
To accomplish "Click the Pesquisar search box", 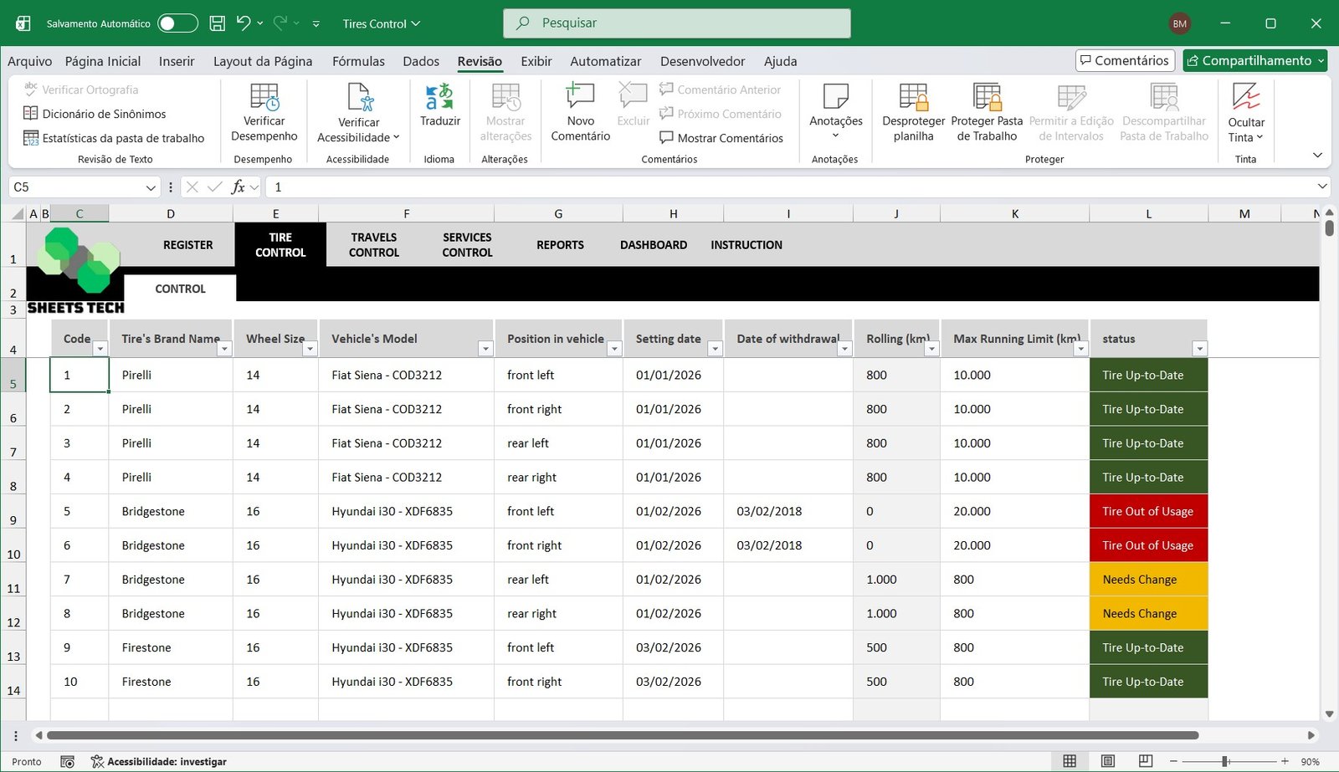I will (676, 23).
